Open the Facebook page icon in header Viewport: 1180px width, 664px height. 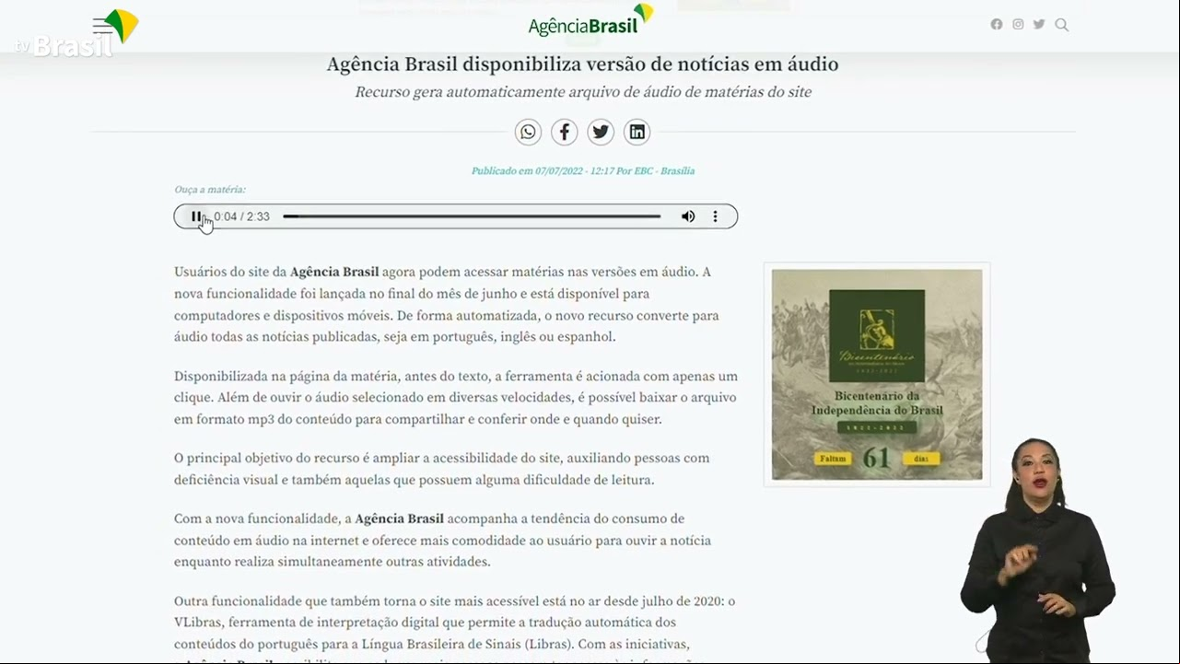997,25
